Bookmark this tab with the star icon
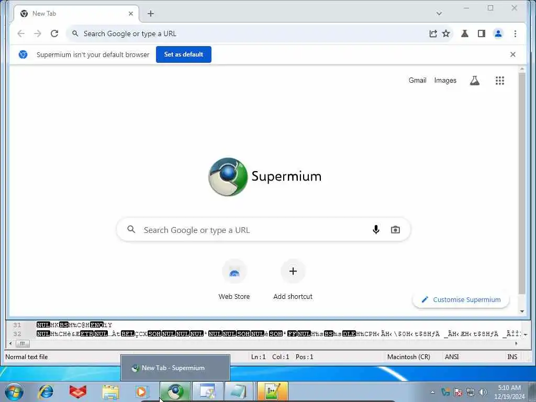Image resolution: width=536 pixels, height=402 pixels. pyautogui.click(x=446, y=33)
